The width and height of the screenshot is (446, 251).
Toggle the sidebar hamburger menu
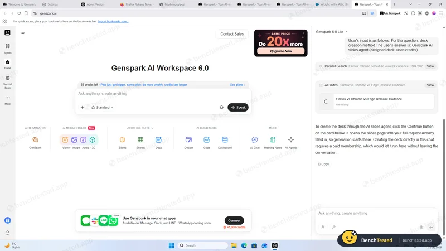[23, 33]
